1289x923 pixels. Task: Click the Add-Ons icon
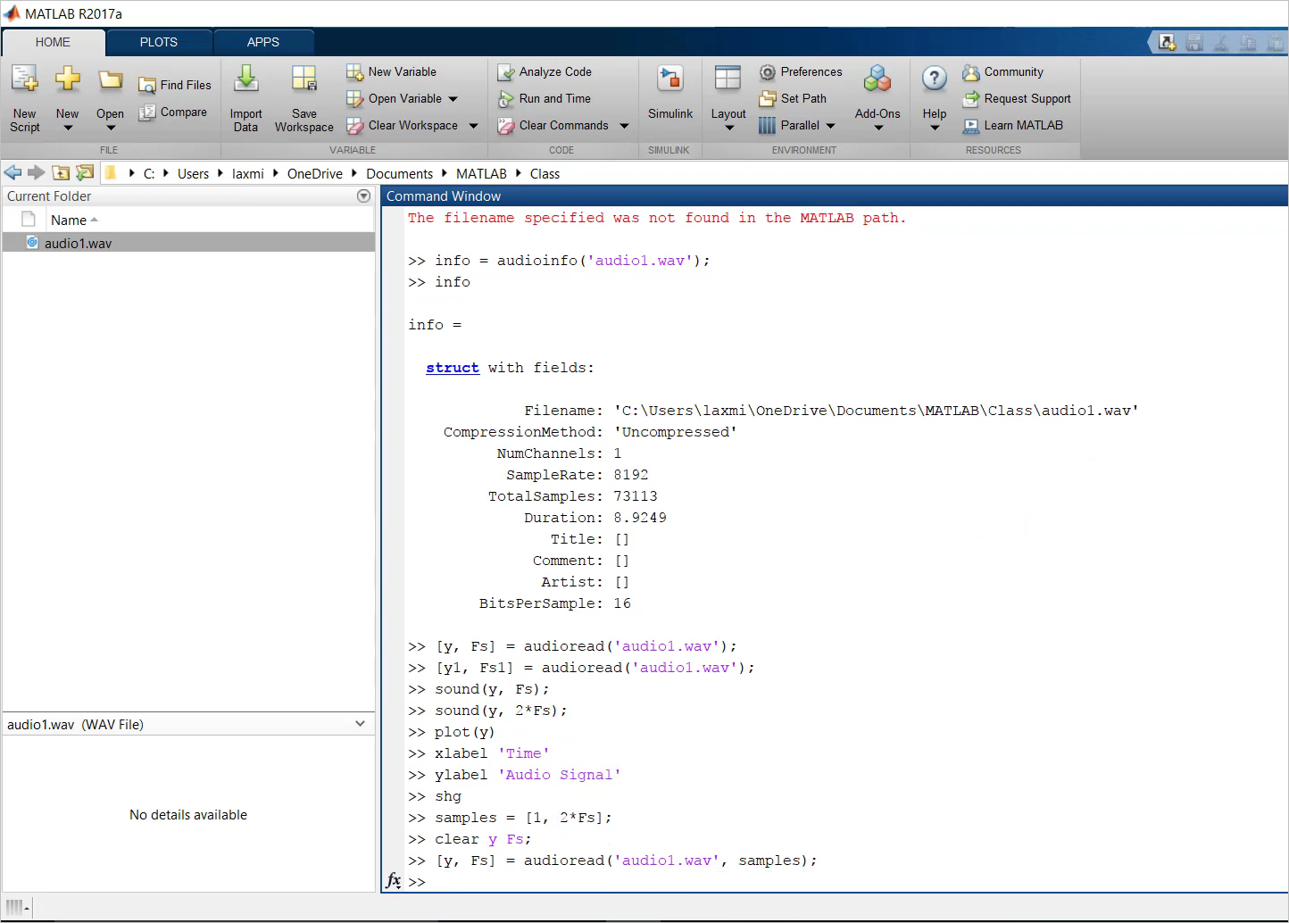[x=877, y=79]
